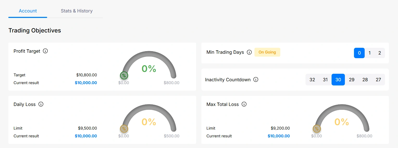Click the Min Trading Days info icon
This screenshot has width=398, height=148.
click(x=249, y=52)
